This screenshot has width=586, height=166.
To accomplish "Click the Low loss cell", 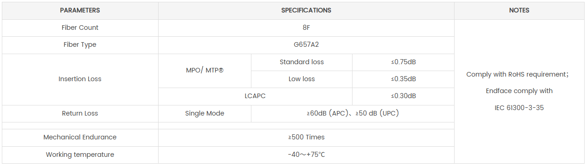I will 302,79.
